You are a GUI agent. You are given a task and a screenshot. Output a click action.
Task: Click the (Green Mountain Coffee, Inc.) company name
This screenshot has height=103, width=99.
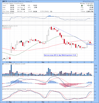[16, 2]
